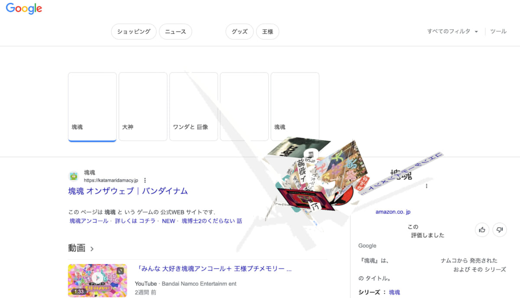Click the 2週間 前 upload date
This screenshot has height=298, width=520.
(146, 292)
